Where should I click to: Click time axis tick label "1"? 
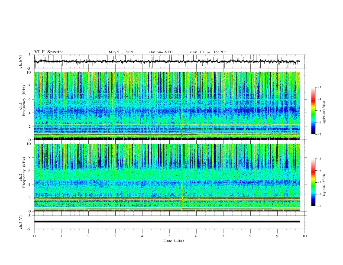[x=61, y=236]
